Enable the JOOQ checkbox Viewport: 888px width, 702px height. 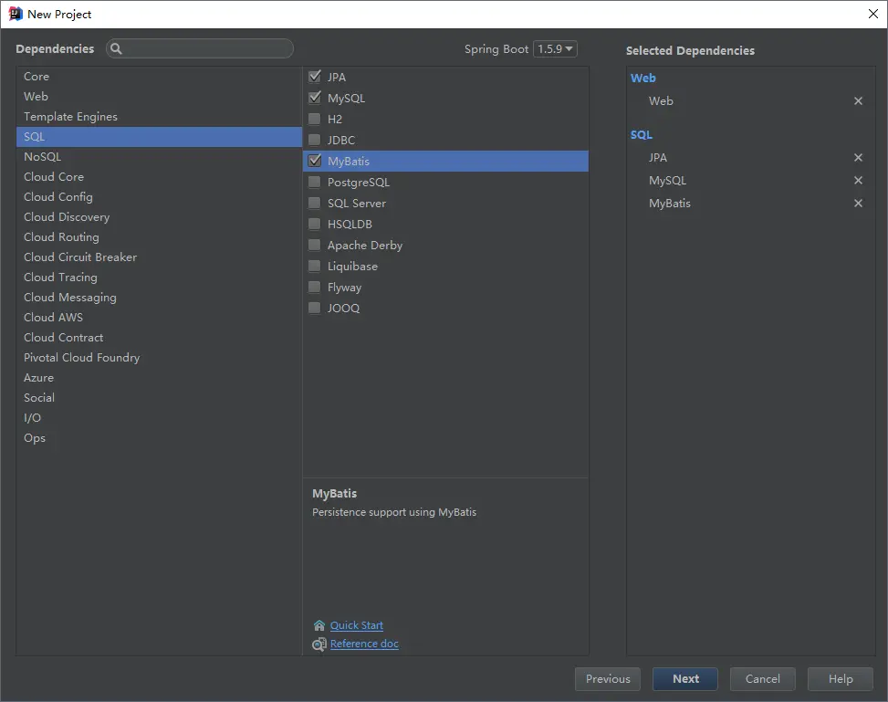314,308
